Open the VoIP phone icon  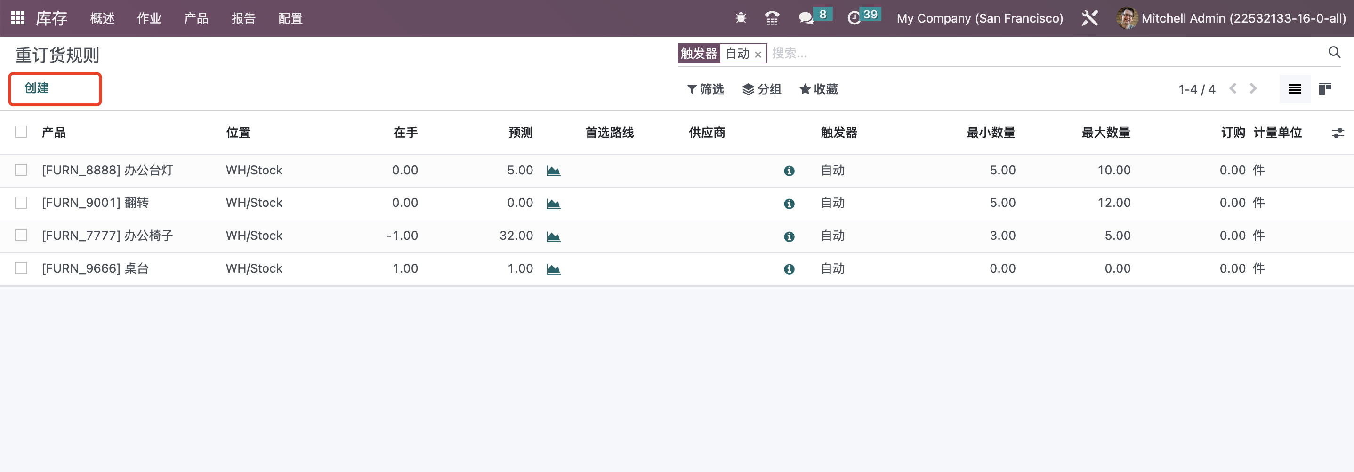(x=772, y=18)
